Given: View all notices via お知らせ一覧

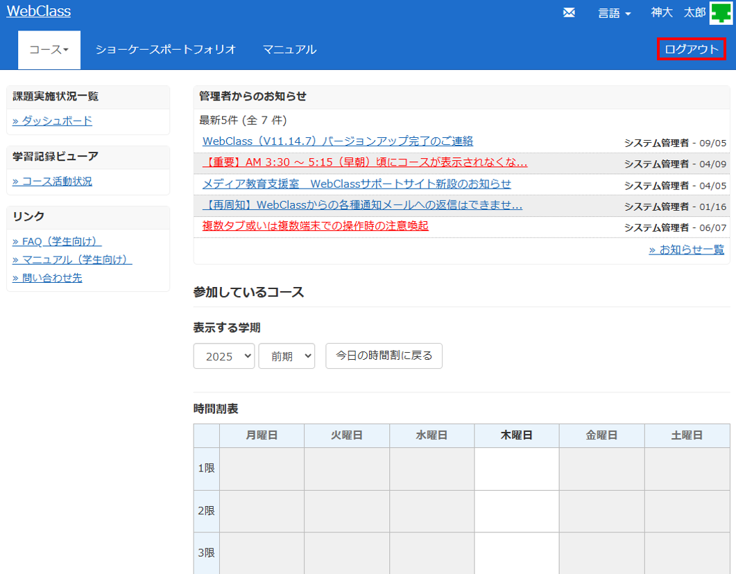Looking at the screenshot, I should 686,250.
